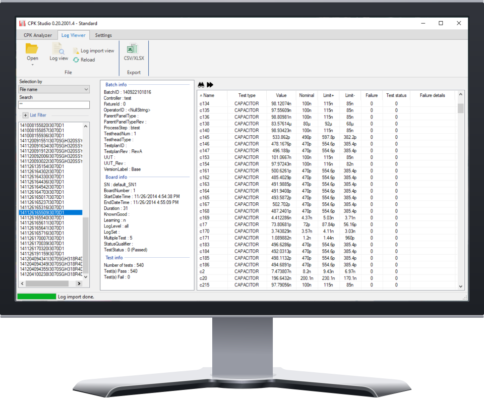Viewport: 484px width, 398px height.
Task: Select log file 14112616554013070D1 in list
Action: (x=42, y=217)
